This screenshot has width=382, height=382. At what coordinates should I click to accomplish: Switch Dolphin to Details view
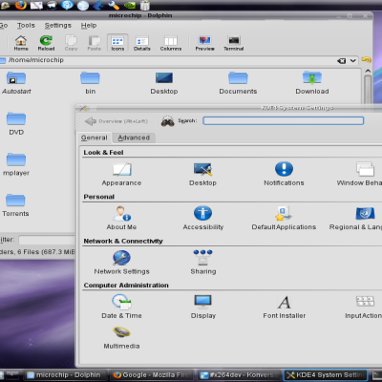pos(142,43)
